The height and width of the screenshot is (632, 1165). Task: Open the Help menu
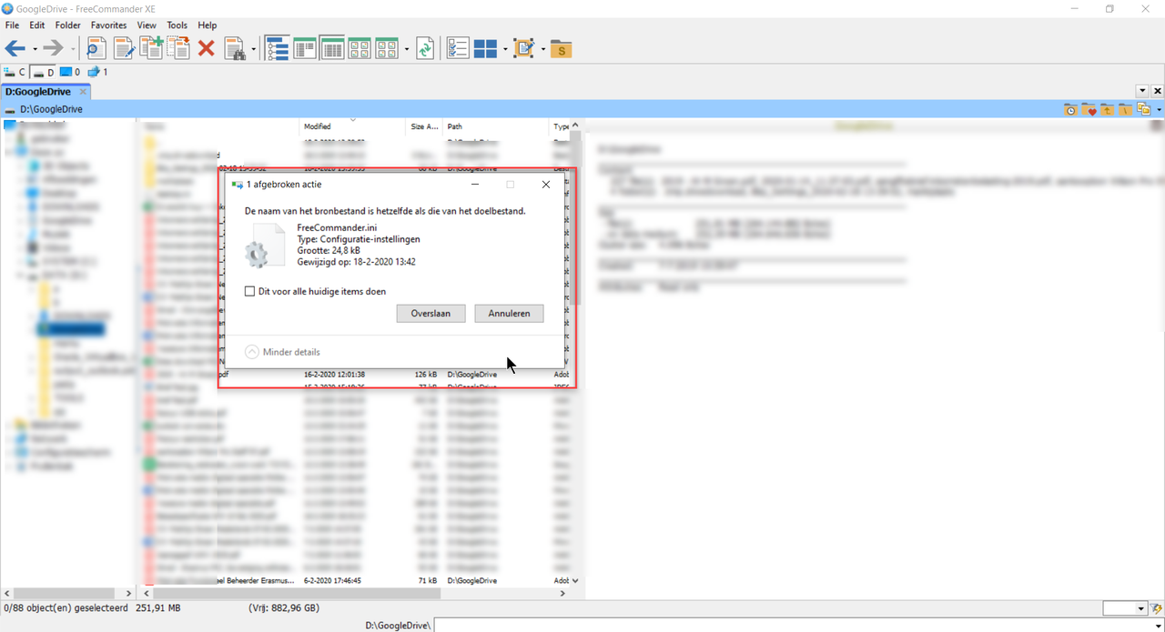pyautogui.click(x=208, y=25)
